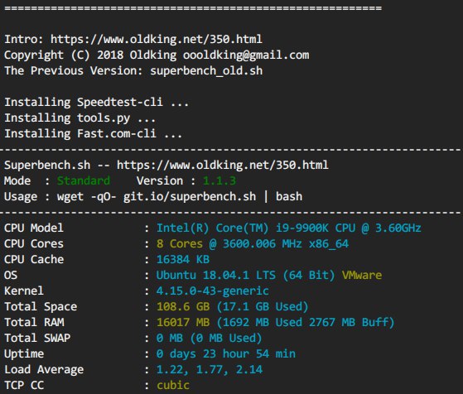
Task: Click The Previous Version label
Action: [74, 71]
